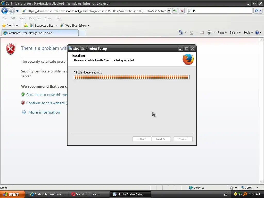This screenshot has width=264, height=198.
Task: Click the Home icon in command bar
Action: (181, 32)
